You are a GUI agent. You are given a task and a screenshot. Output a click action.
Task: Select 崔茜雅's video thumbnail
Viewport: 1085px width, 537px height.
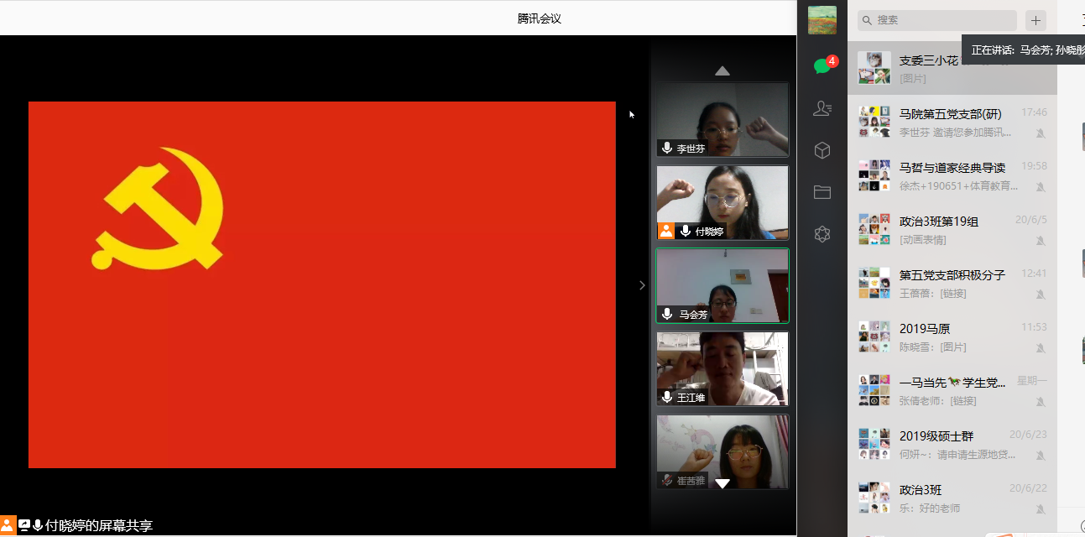[722, 451]
